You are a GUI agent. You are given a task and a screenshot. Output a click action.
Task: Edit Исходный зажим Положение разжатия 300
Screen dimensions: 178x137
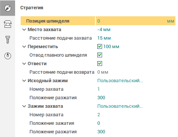tap(101, 98)
